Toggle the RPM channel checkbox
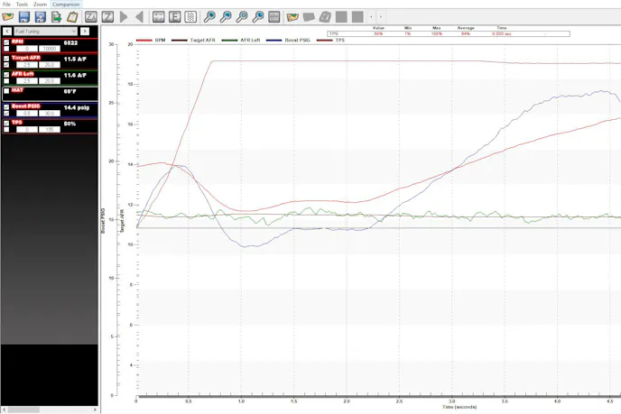The image size is (621, 414). pos(7,41)
